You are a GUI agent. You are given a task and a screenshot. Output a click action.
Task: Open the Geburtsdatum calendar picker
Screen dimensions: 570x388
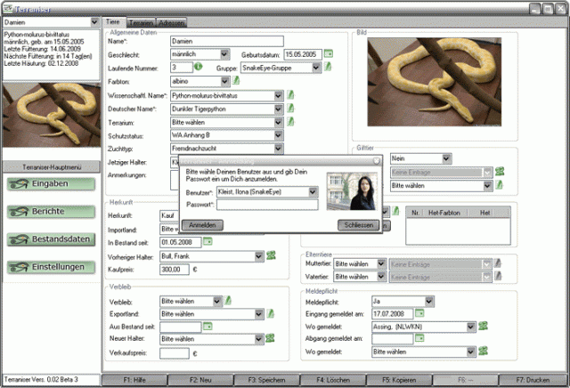(329, 53)
